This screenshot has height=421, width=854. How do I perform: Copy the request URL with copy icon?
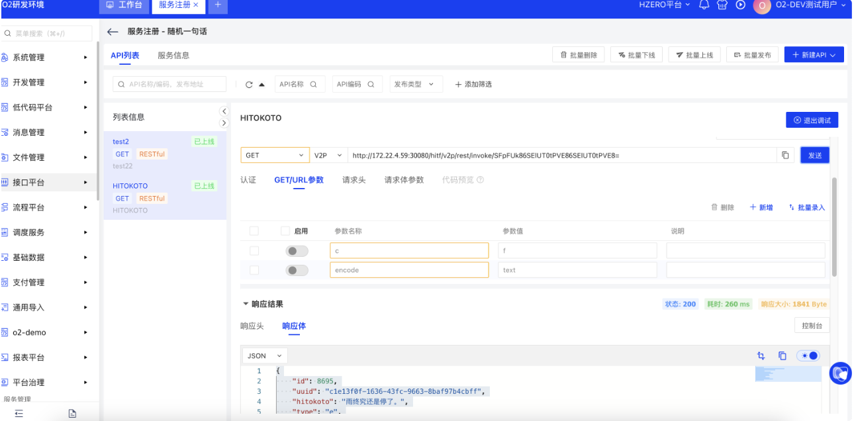[785, 155]
